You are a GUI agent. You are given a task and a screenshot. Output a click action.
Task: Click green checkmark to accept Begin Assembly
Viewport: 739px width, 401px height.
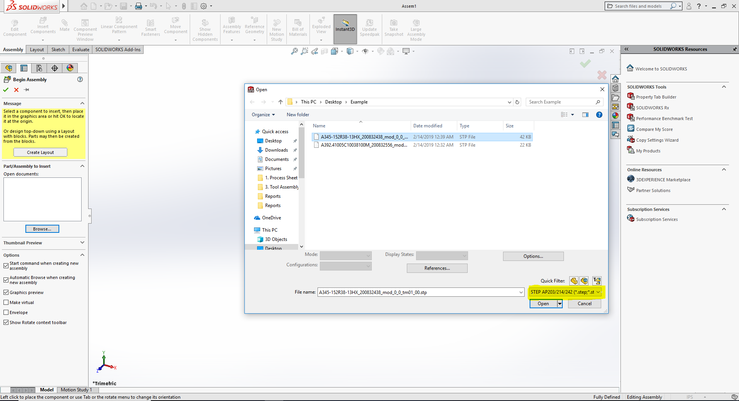(6, 90)
